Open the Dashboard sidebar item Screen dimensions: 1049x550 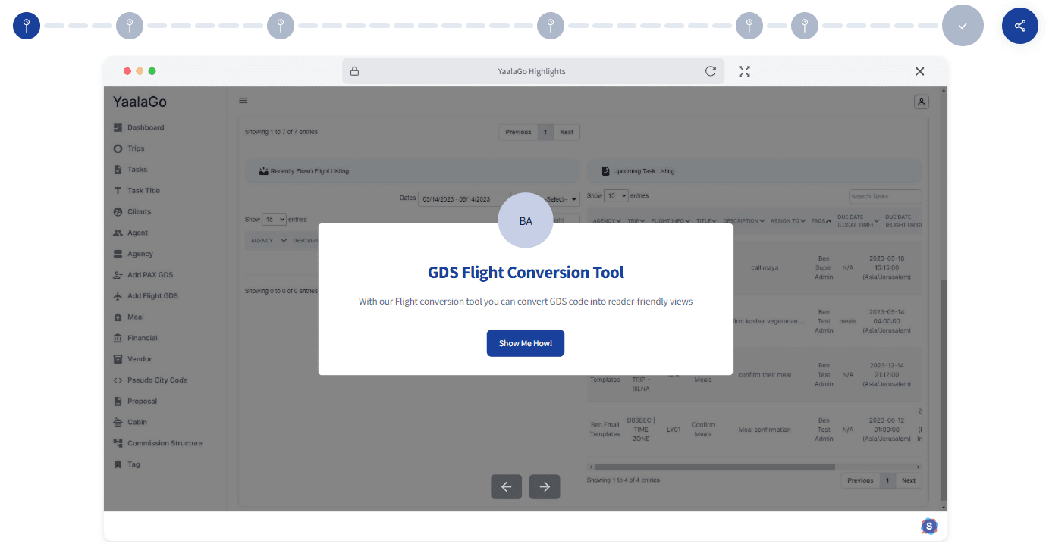145,127
